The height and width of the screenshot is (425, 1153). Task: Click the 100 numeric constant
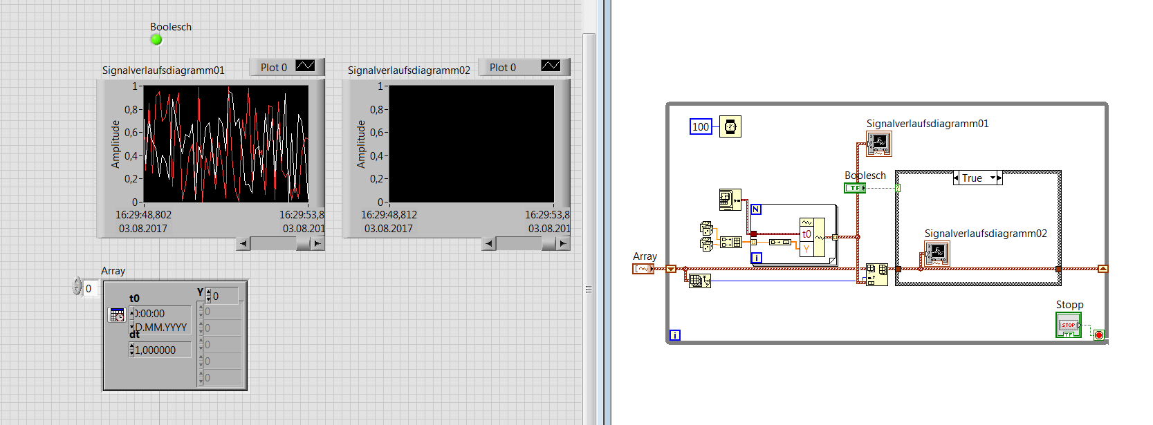[x=701, y=126]
